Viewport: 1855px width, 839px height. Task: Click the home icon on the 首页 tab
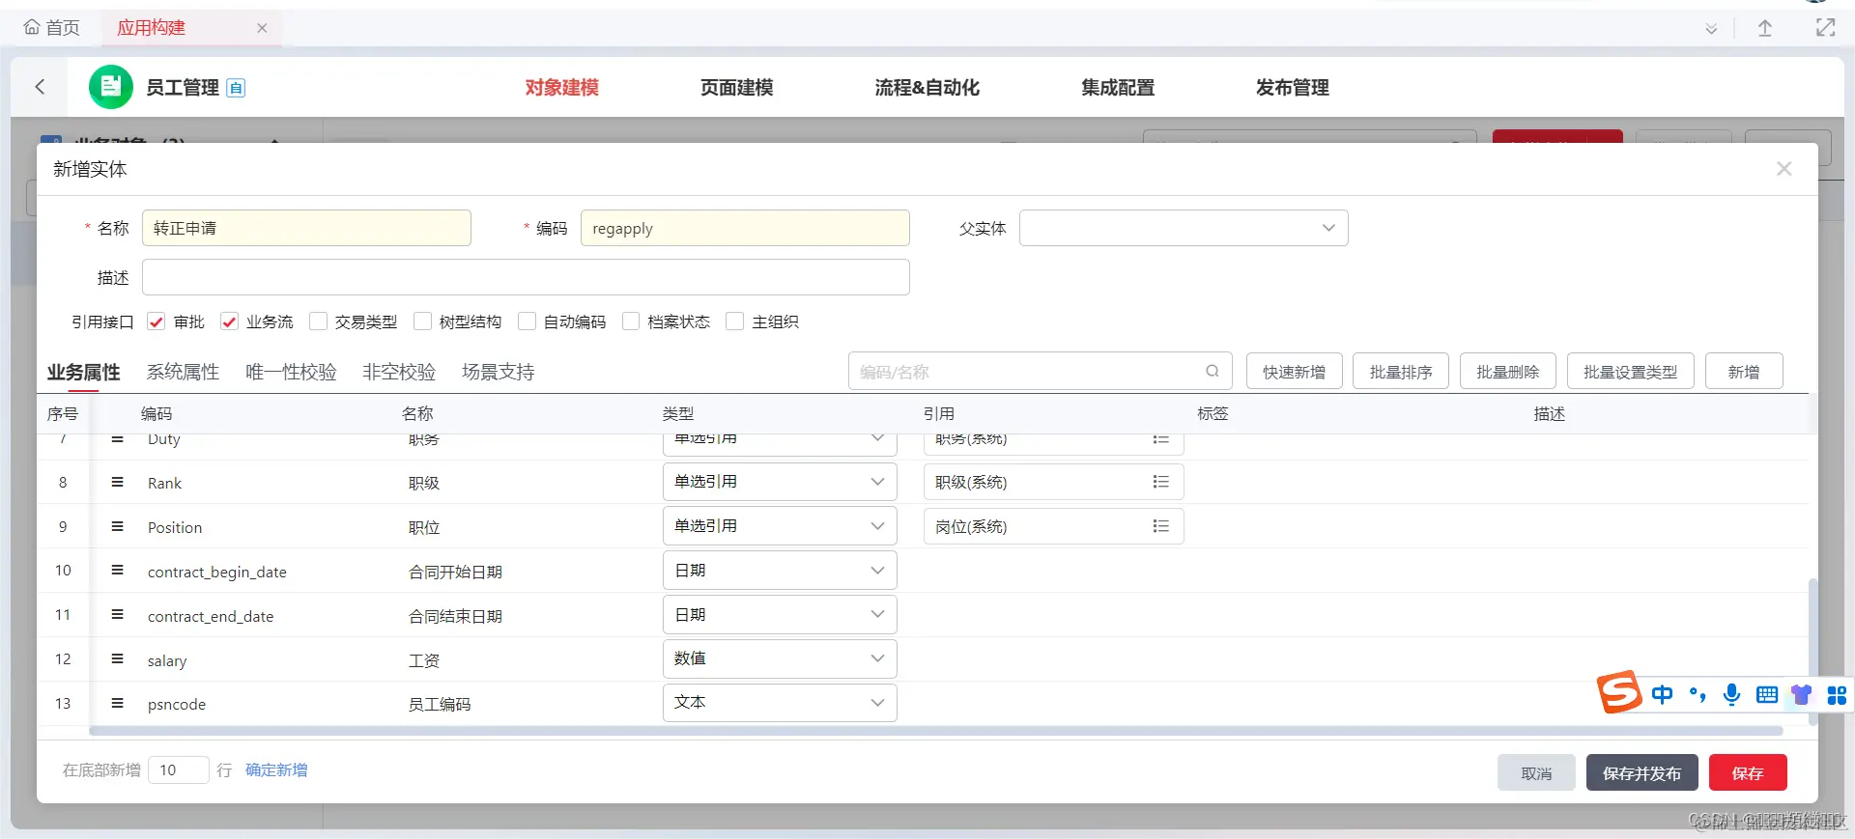pos(32,27)
